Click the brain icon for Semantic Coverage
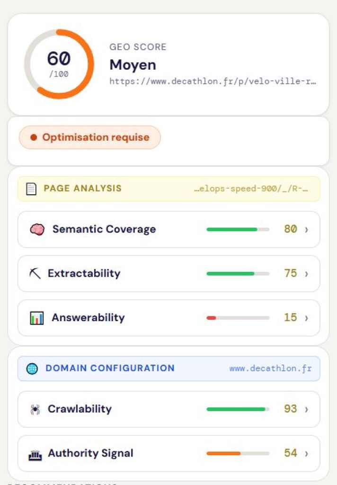The width and height of the screenshot is (337, 485). tap(37, 229)
